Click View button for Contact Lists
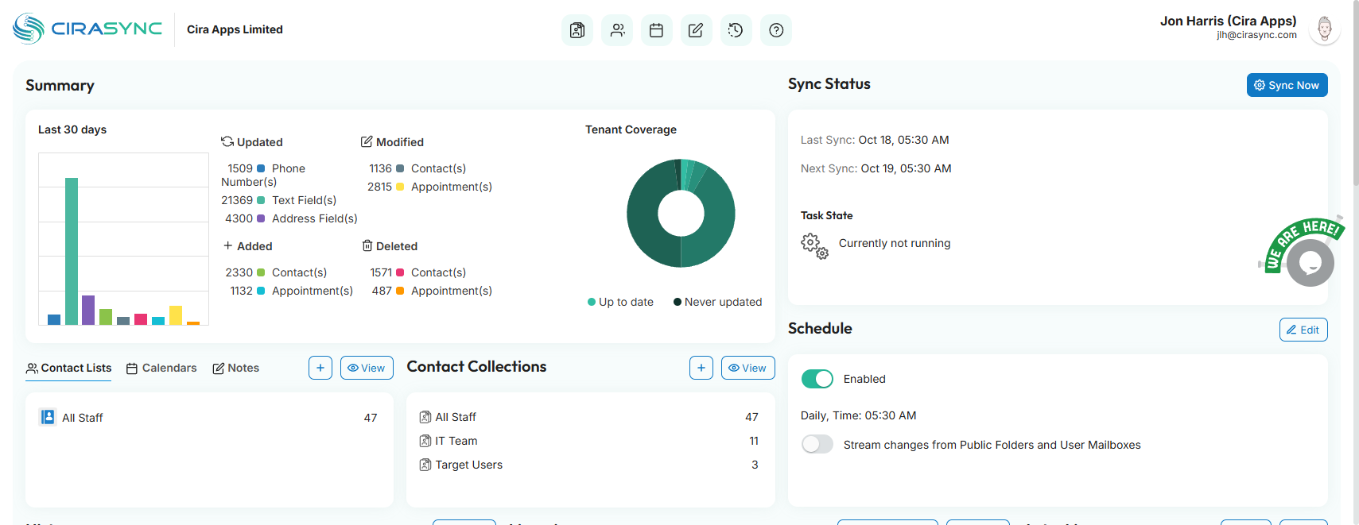Viewport: 1359px width, 525px height. pos(367,368)
